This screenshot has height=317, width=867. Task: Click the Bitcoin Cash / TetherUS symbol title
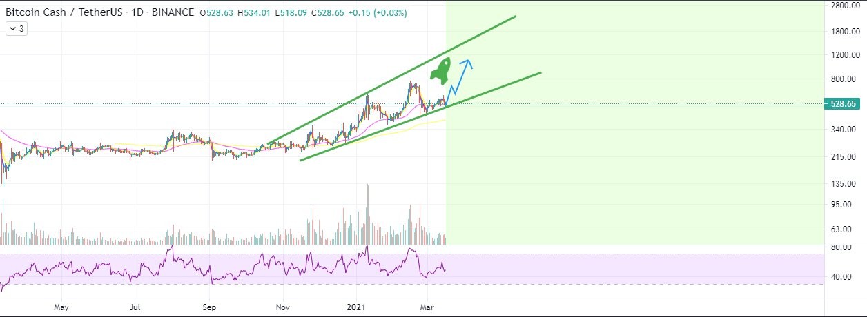(64, 12)
